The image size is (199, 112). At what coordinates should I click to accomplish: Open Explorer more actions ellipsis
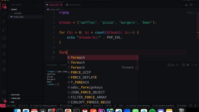click(x=40, y=5)
